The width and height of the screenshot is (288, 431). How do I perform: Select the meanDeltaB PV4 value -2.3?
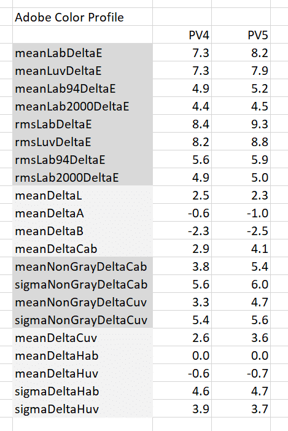pos(182,230)
